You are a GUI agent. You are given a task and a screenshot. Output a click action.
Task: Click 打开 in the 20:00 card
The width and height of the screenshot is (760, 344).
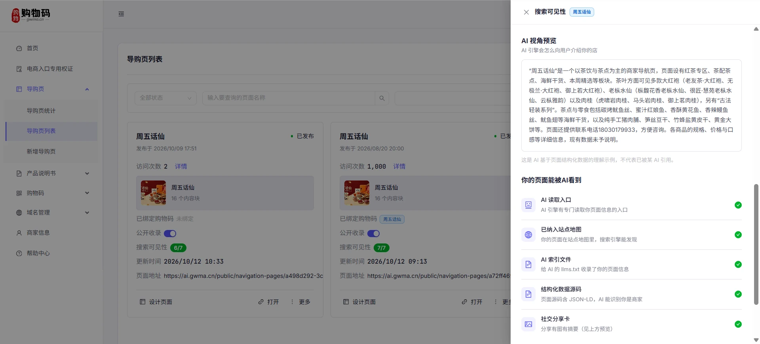[472, 302]
